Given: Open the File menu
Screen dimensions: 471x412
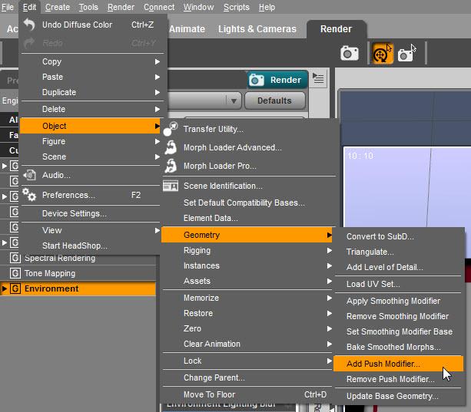Looking at the screenshot, I should point(8,7).
